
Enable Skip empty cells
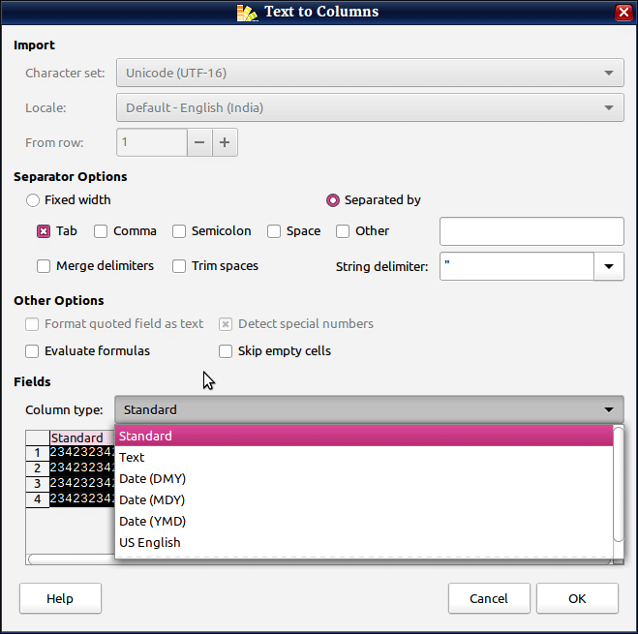226,351
